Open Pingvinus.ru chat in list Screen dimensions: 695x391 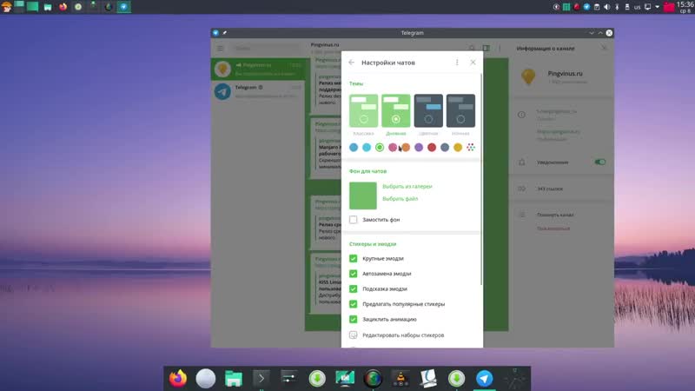(x=258, y=70)
